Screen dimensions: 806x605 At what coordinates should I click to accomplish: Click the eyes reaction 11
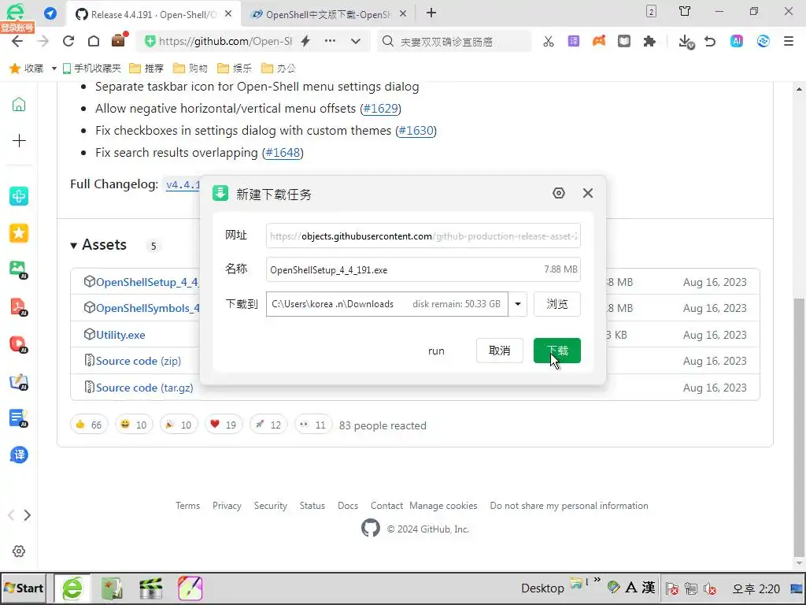(313, 425)
